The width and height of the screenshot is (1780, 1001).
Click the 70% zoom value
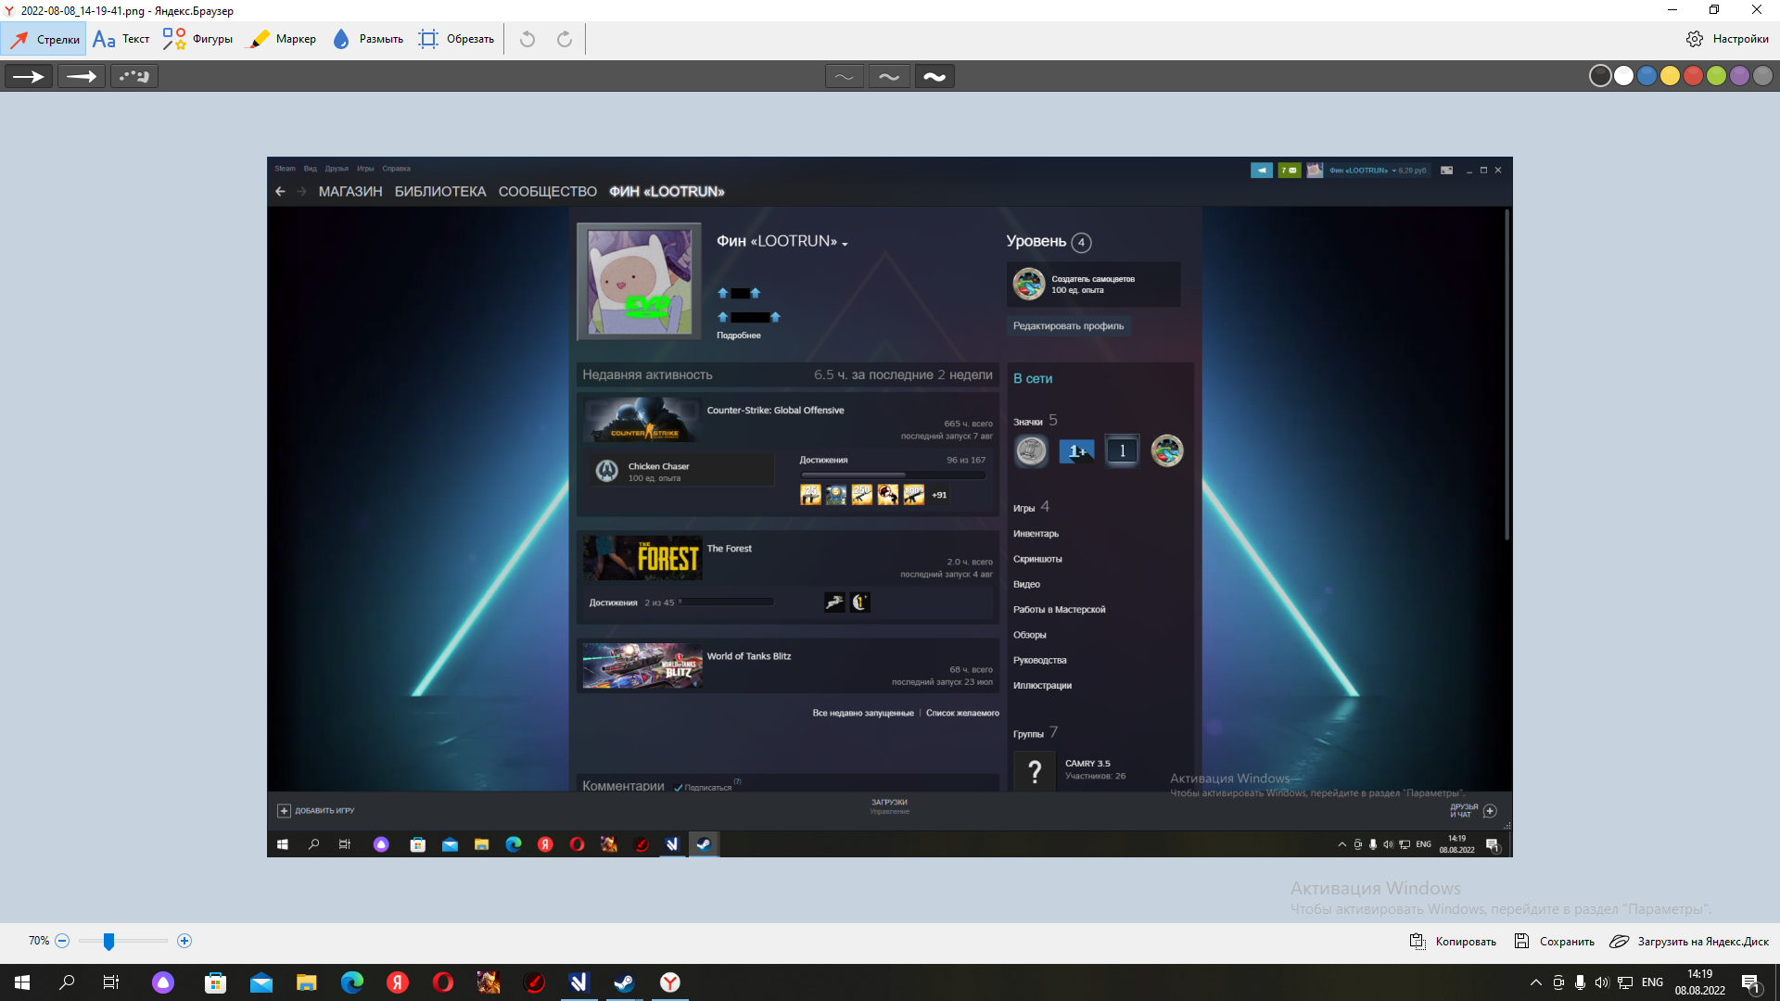click(39, 941)
